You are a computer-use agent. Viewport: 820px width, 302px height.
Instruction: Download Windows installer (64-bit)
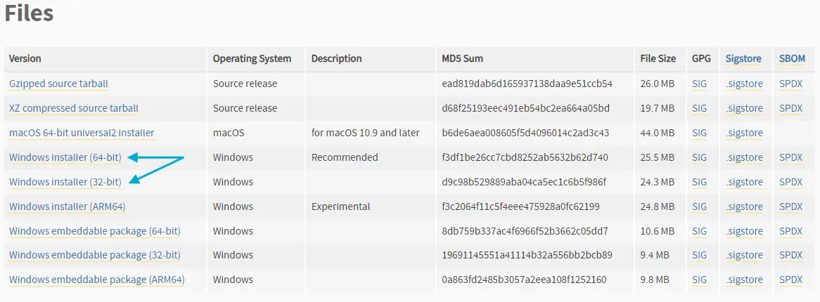click(x=65, y=157)
